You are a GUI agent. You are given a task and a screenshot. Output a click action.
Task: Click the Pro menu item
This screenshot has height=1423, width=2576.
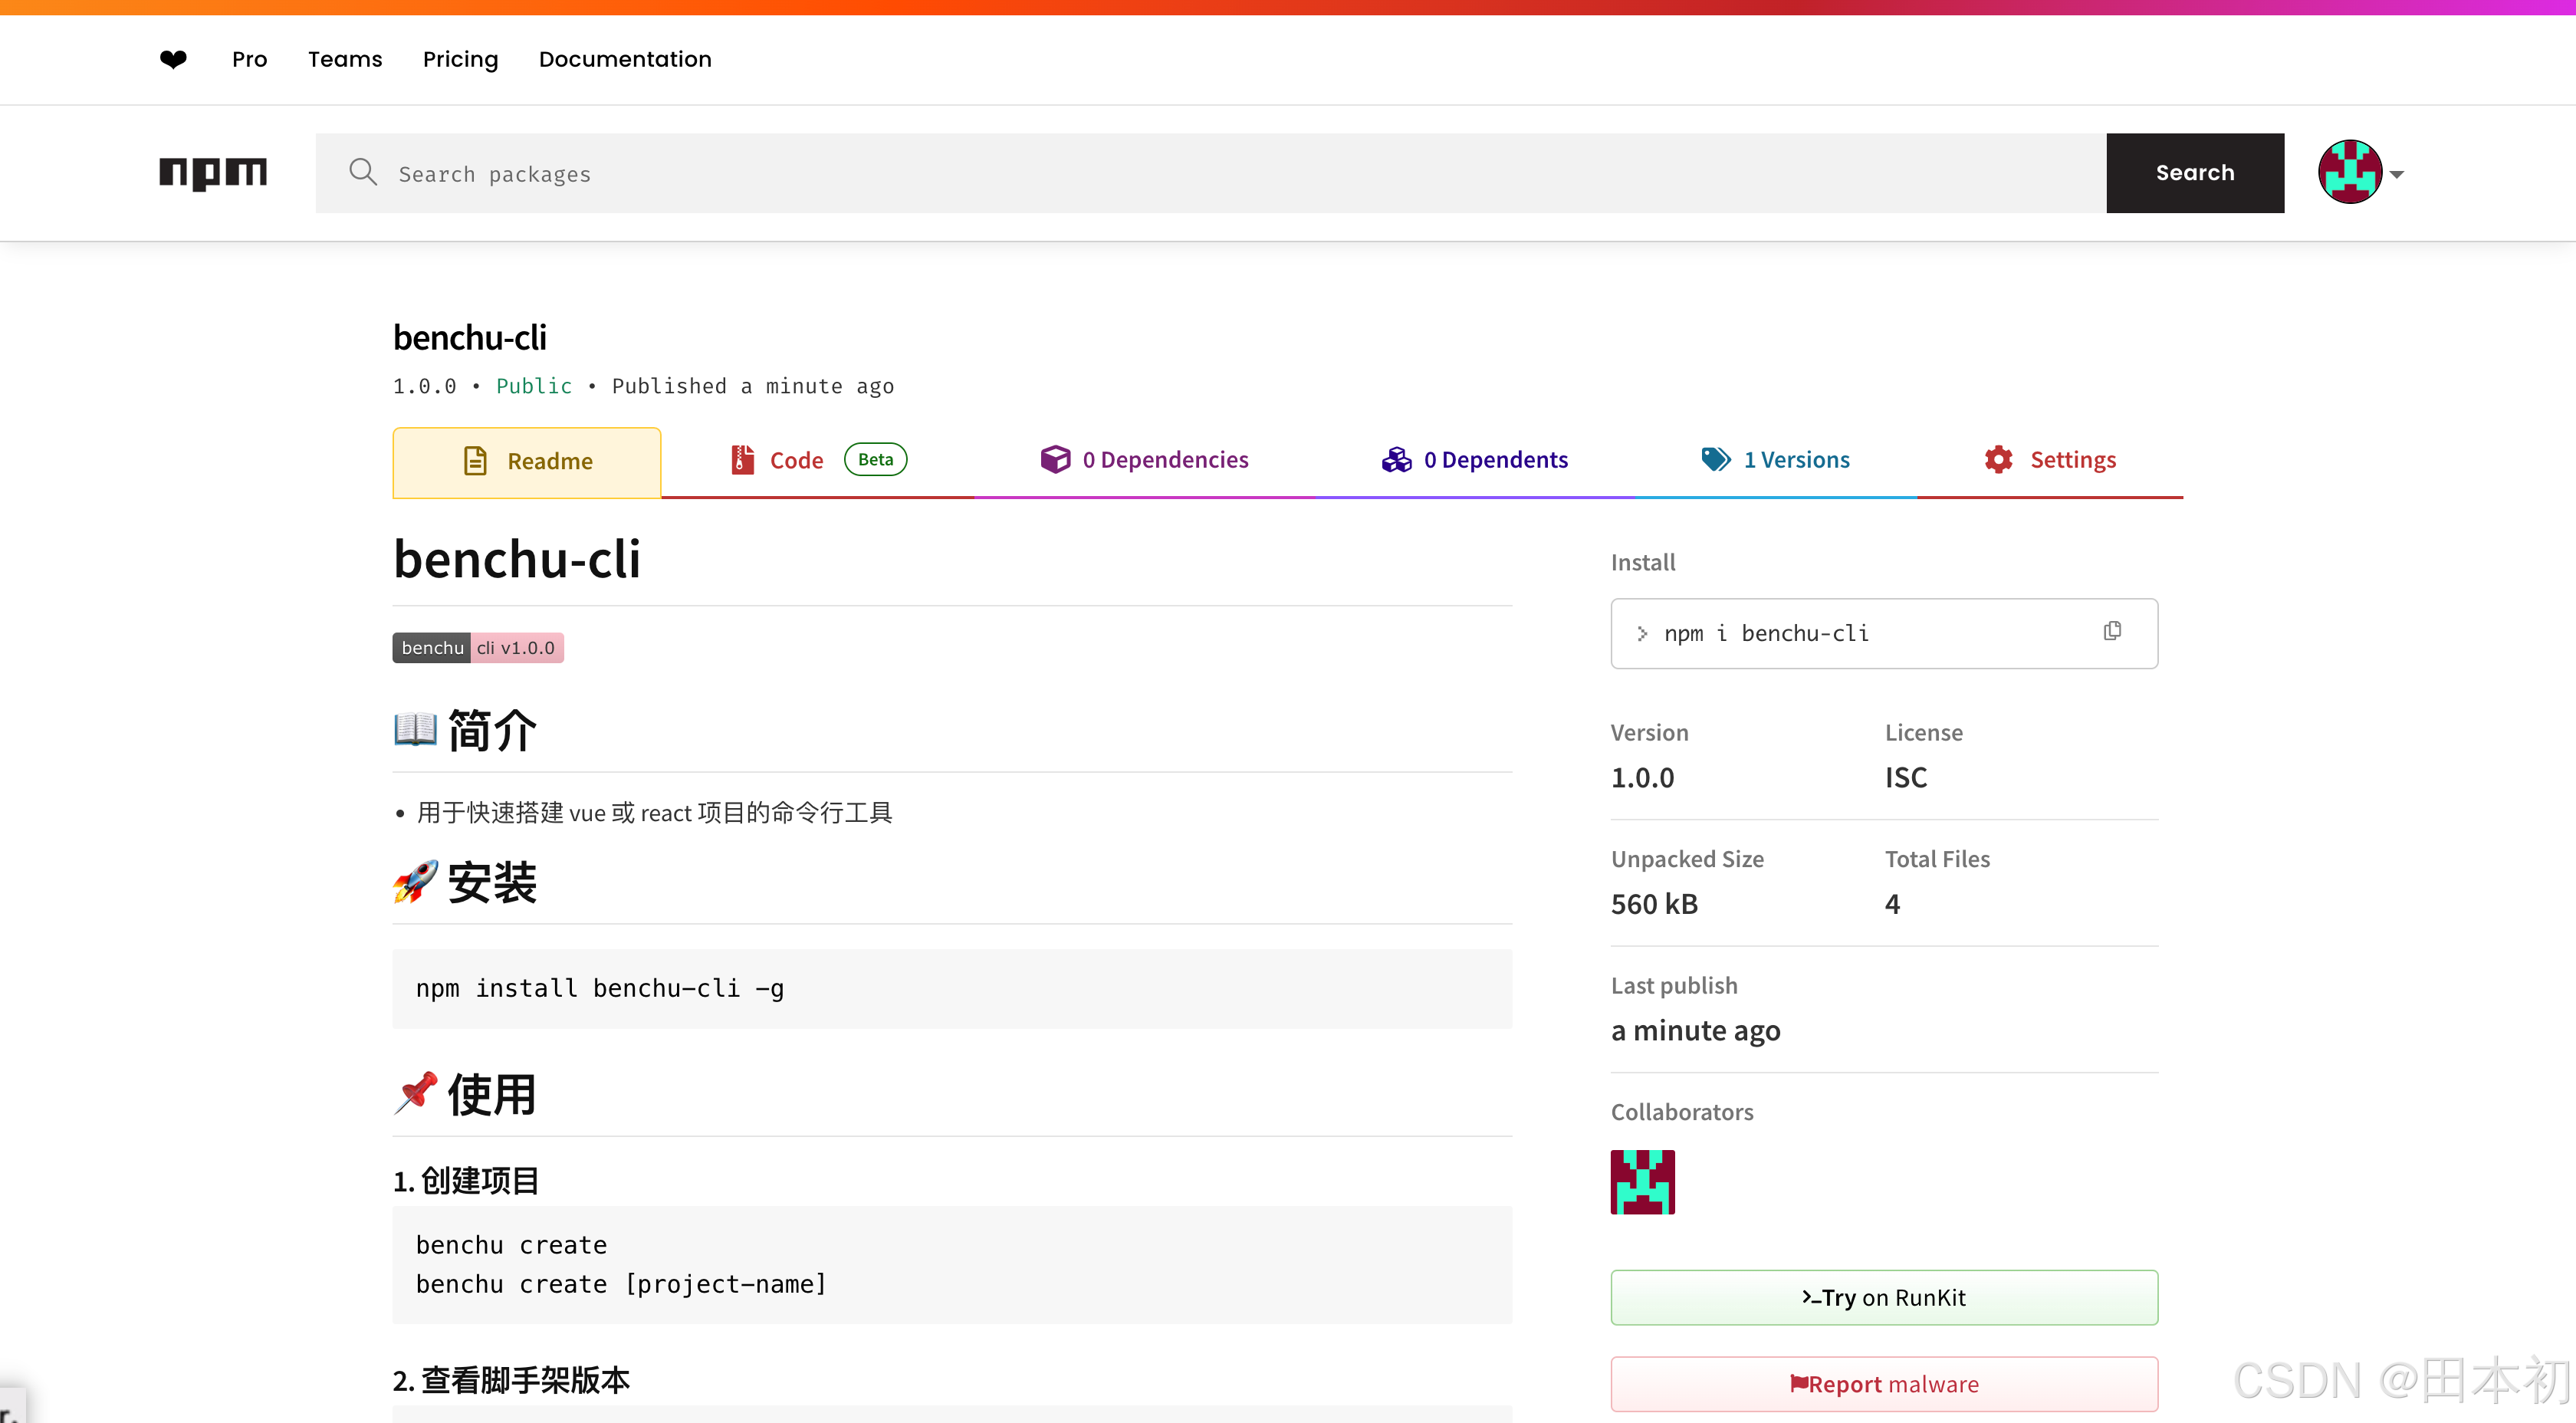point(249,58)
